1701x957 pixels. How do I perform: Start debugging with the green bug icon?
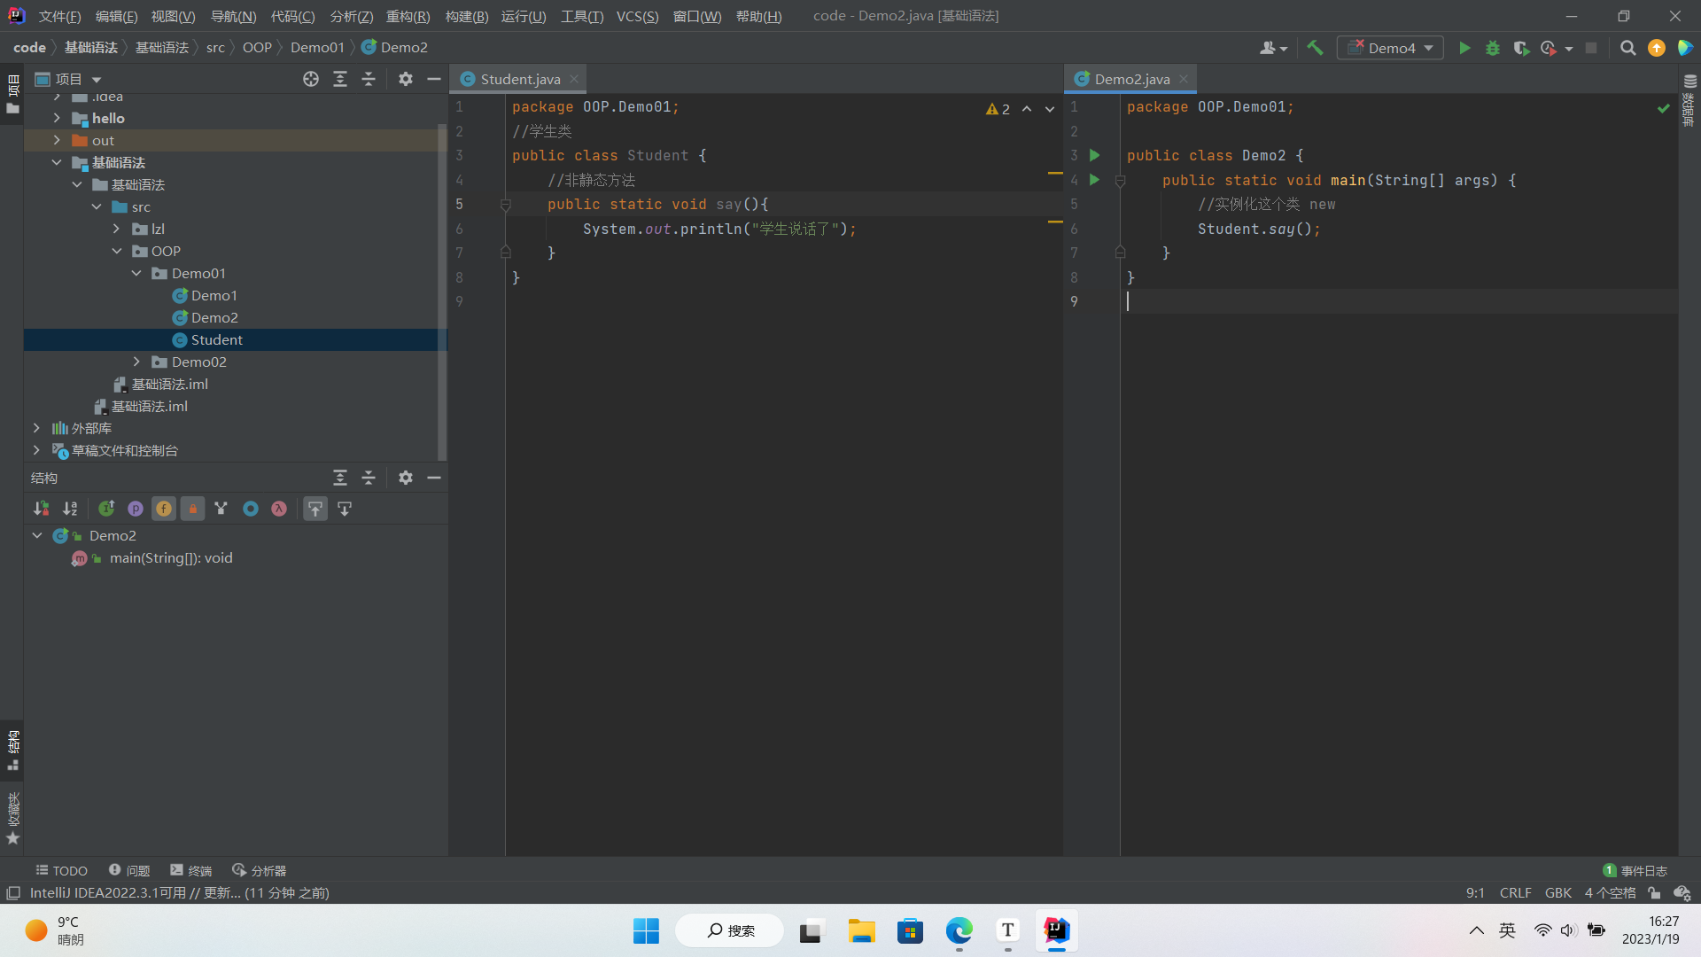coord(1493,48)
